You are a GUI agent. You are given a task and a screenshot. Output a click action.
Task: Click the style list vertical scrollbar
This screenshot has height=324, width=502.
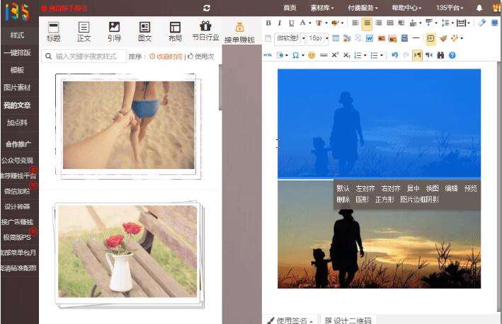[220, 87]
